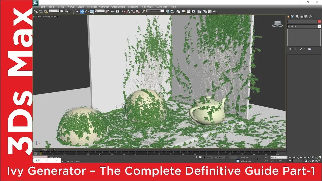Toggle Window/Crossing selection mode
The width and height of the screenshot is (322, 181).
[76, 11]
